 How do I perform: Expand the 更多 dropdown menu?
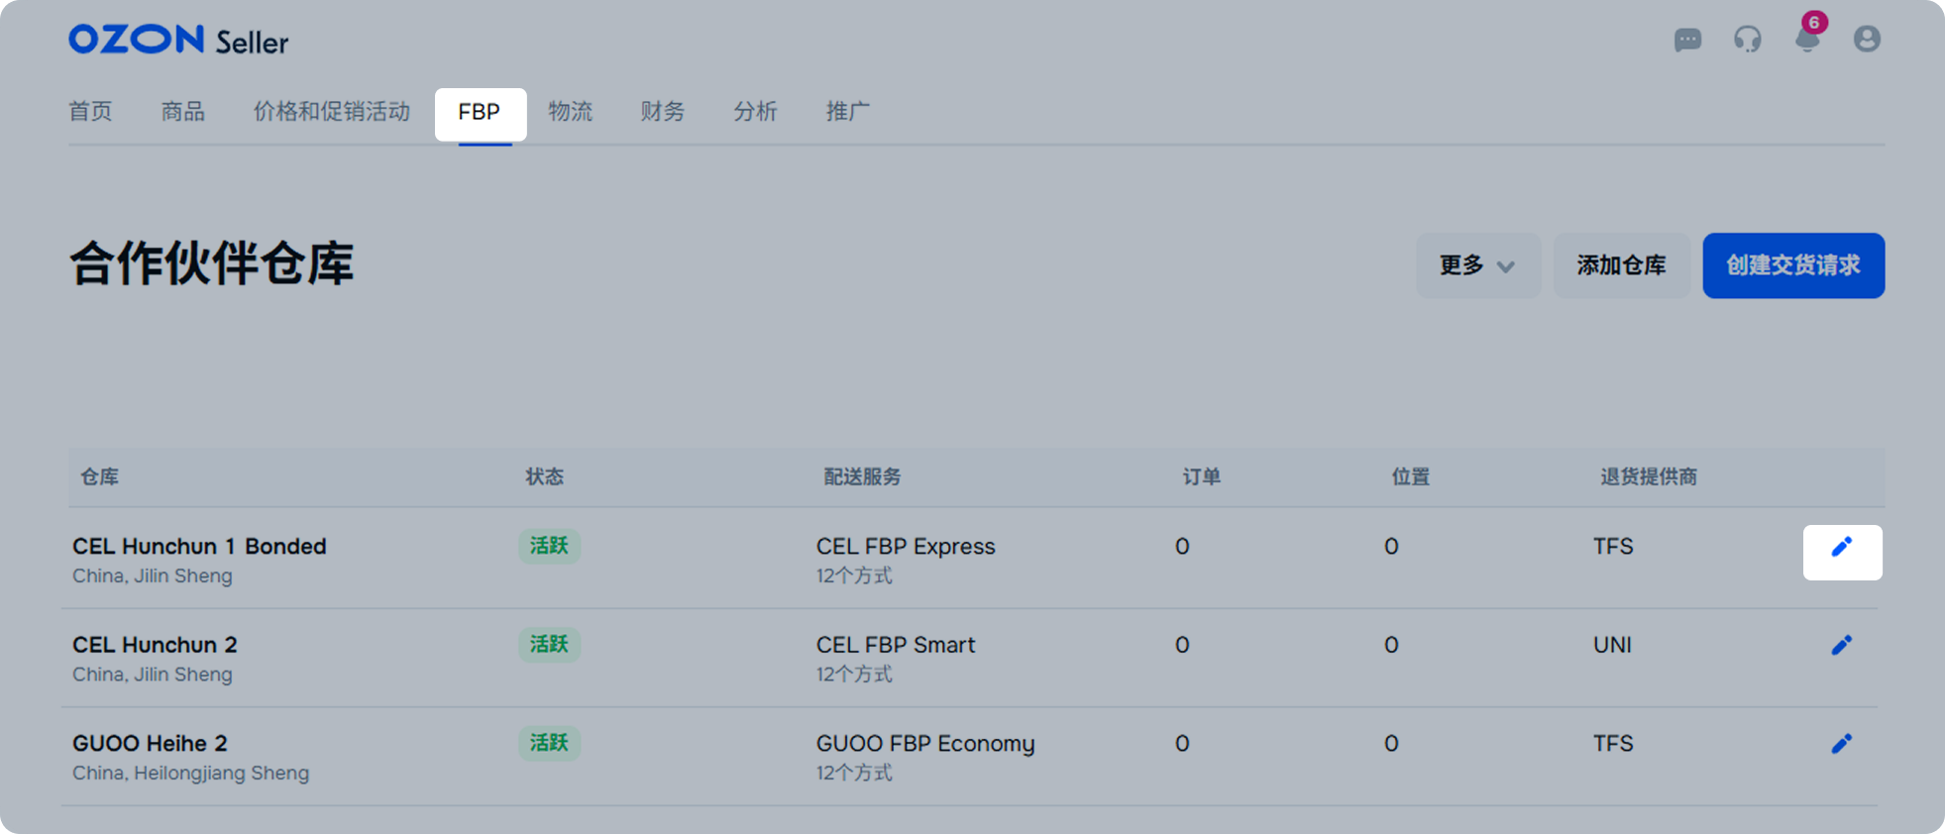click(1477, 265)
